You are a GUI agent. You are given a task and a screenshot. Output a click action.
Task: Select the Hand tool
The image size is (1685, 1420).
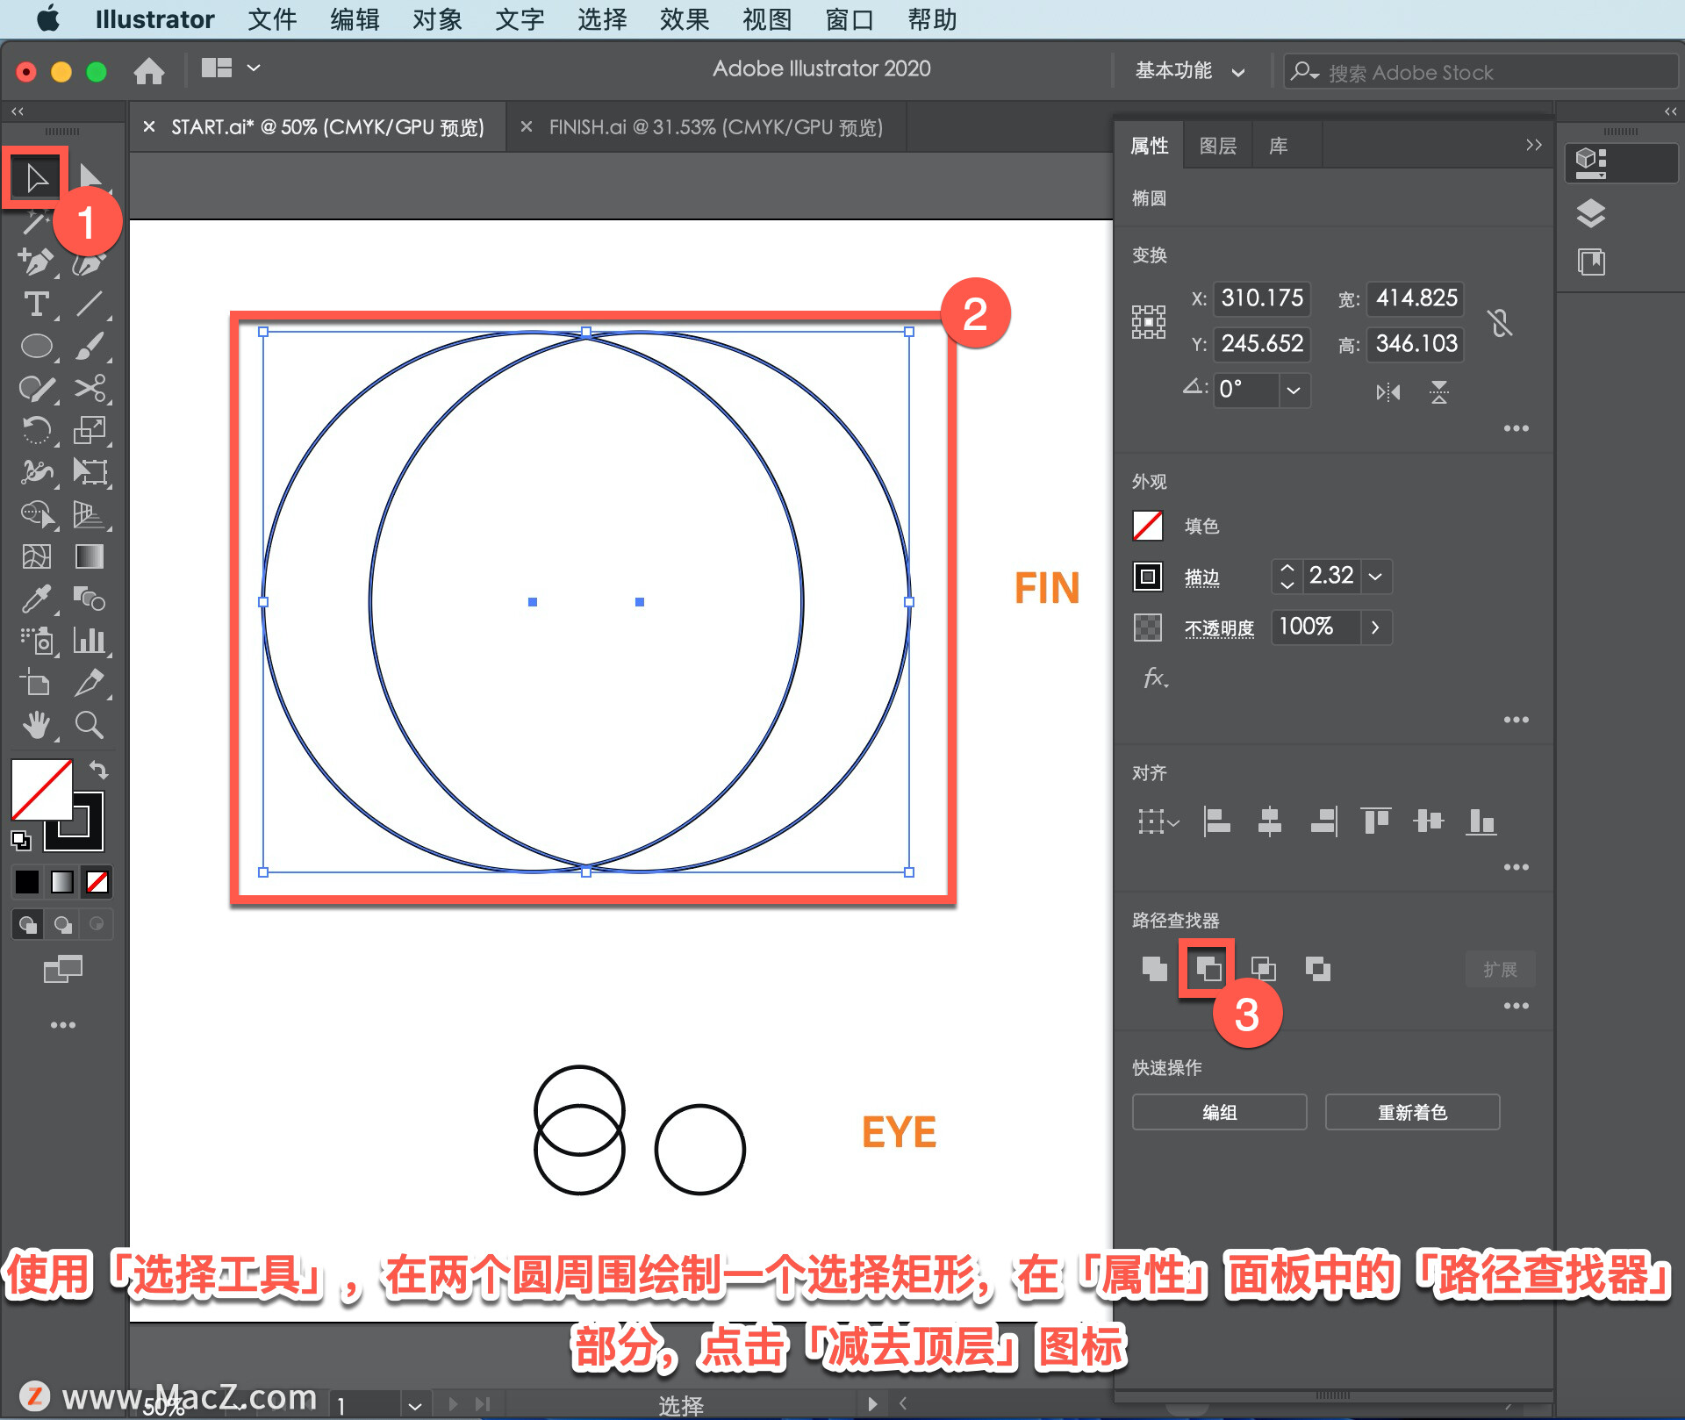point(36,725)
